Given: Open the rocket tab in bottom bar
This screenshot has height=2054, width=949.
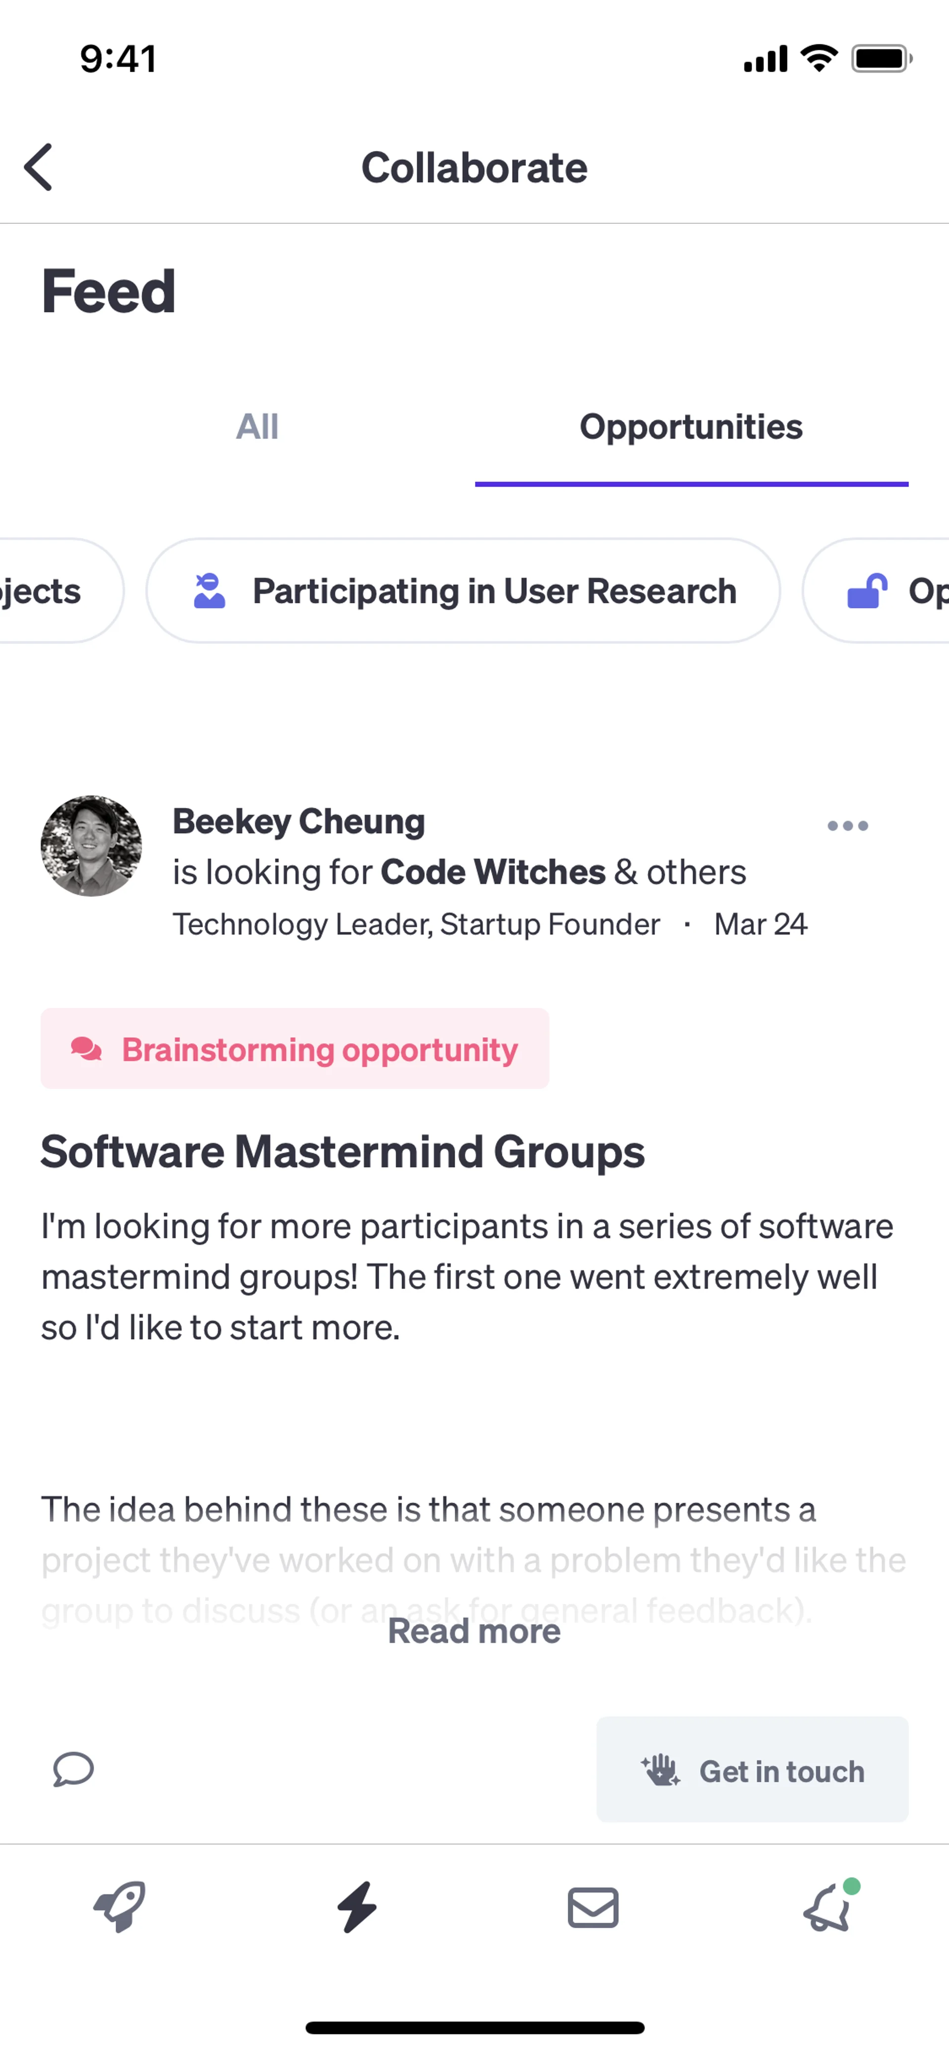Looking at the screenshot, I should point(120,1907).
